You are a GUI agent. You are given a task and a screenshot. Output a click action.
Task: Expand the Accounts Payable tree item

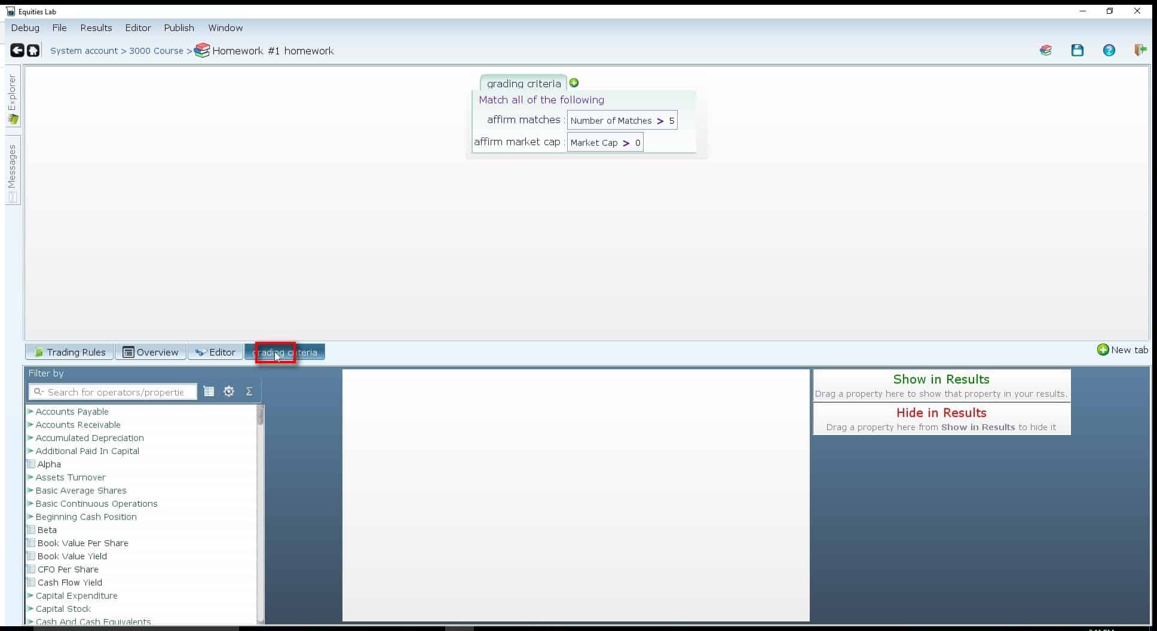(x=30, y=412)
